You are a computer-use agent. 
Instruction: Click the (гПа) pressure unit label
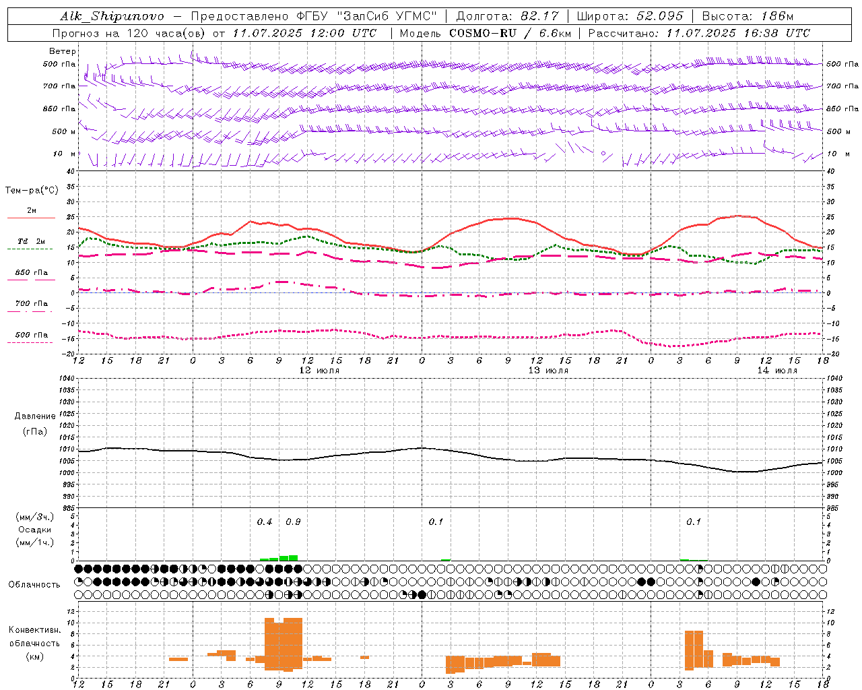click(35, 432)
